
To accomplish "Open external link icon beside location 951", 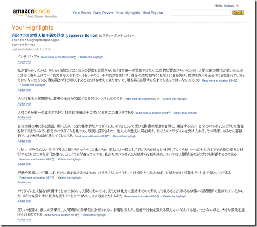I will [x=78, y=215].
